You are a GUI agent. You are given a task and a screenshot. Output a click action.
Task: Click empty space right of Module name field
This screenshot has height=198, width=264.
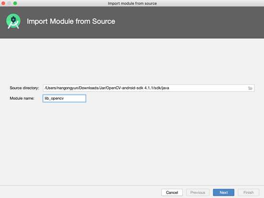(168, 98)
